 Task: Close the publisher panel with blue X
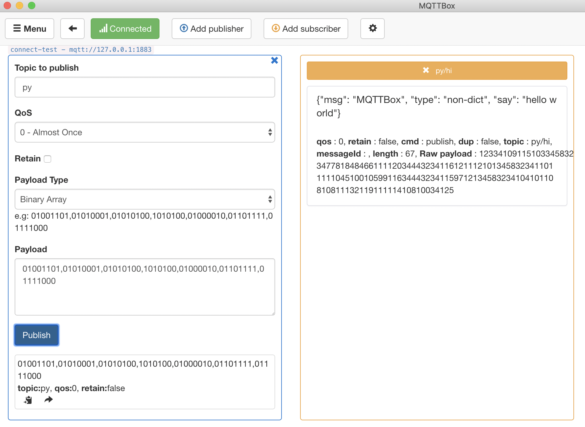click(x=275, y=60)
